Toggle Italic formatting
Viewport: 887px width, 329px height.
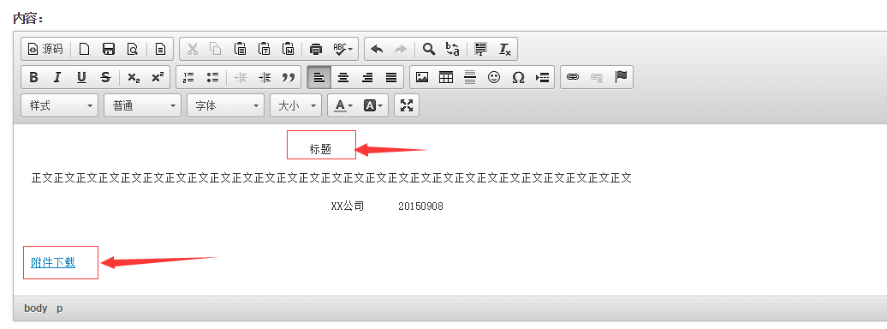point(57,78)
